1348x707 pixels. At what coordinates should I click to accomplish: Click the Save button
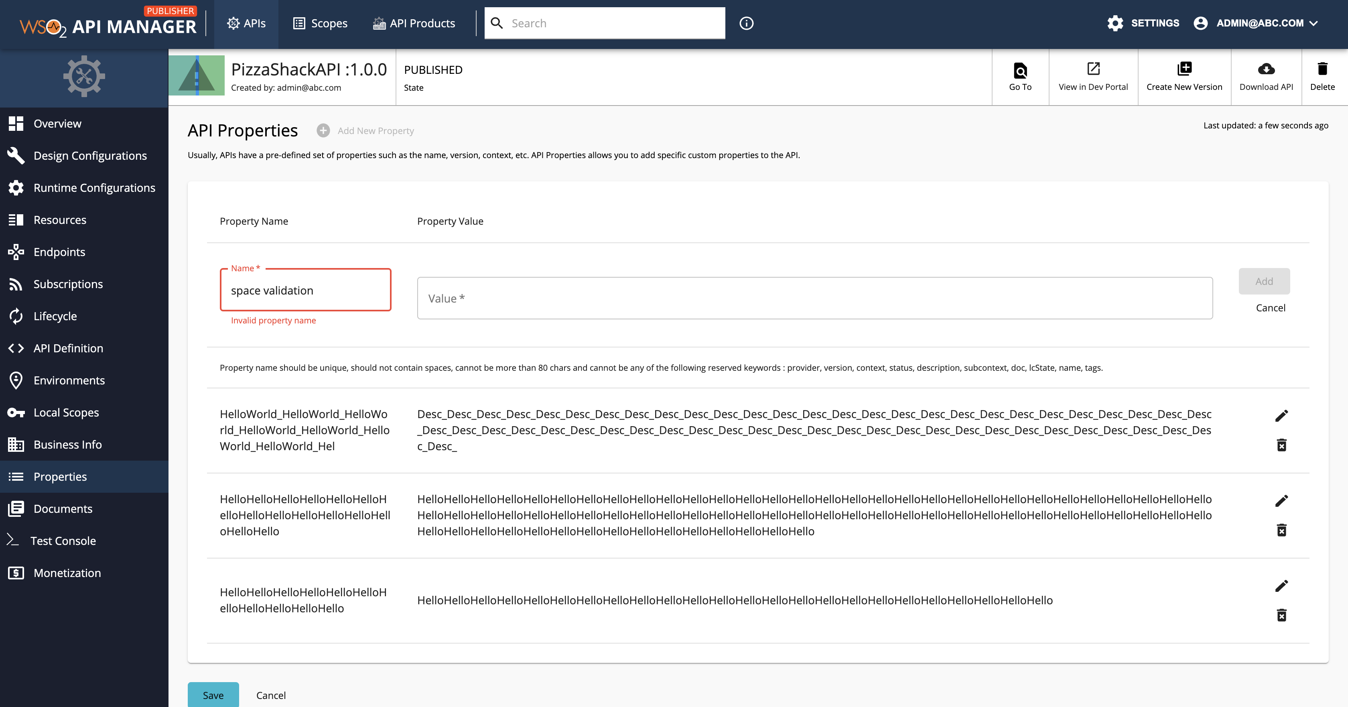pyautogui.click(x=213, y=695)
